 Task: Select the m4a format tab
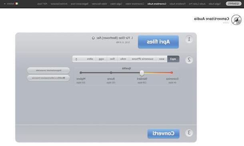click(x=123, y=59)
